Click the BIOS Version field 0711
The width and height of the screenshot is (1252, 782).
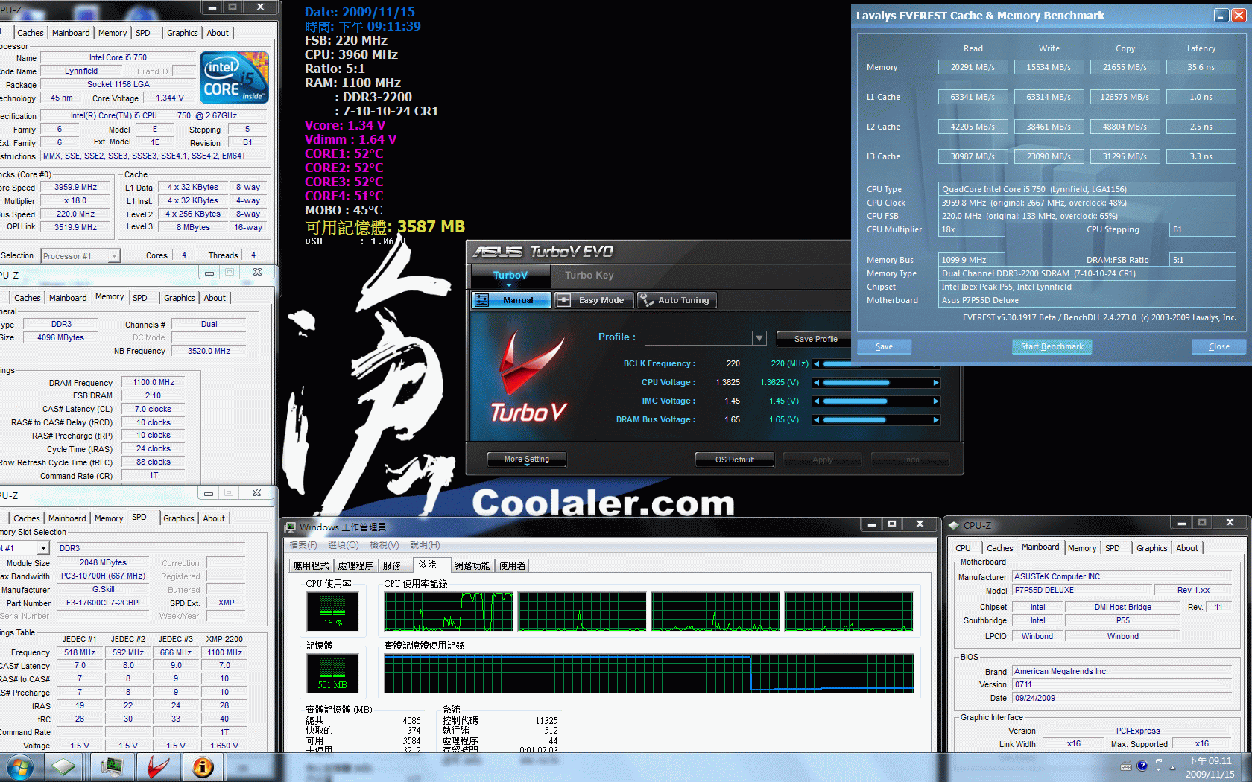point(1122,684)
